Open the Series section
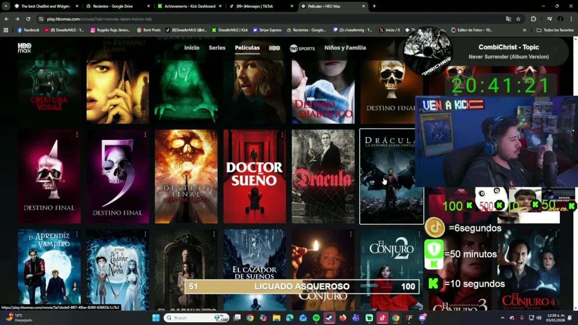The image size is (578, 325). (217, 48)
